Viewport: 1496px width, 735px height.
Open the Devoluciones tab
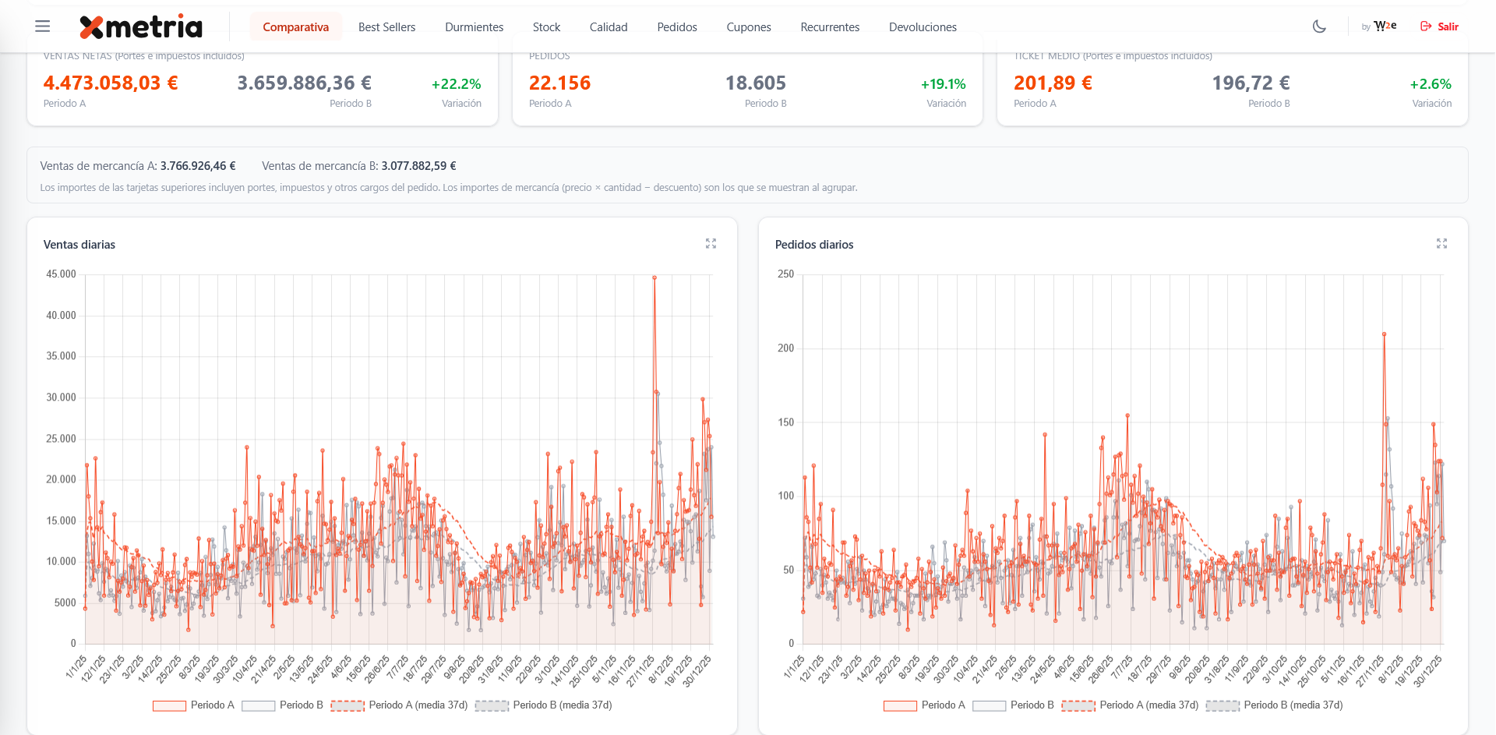pos(923,27)
